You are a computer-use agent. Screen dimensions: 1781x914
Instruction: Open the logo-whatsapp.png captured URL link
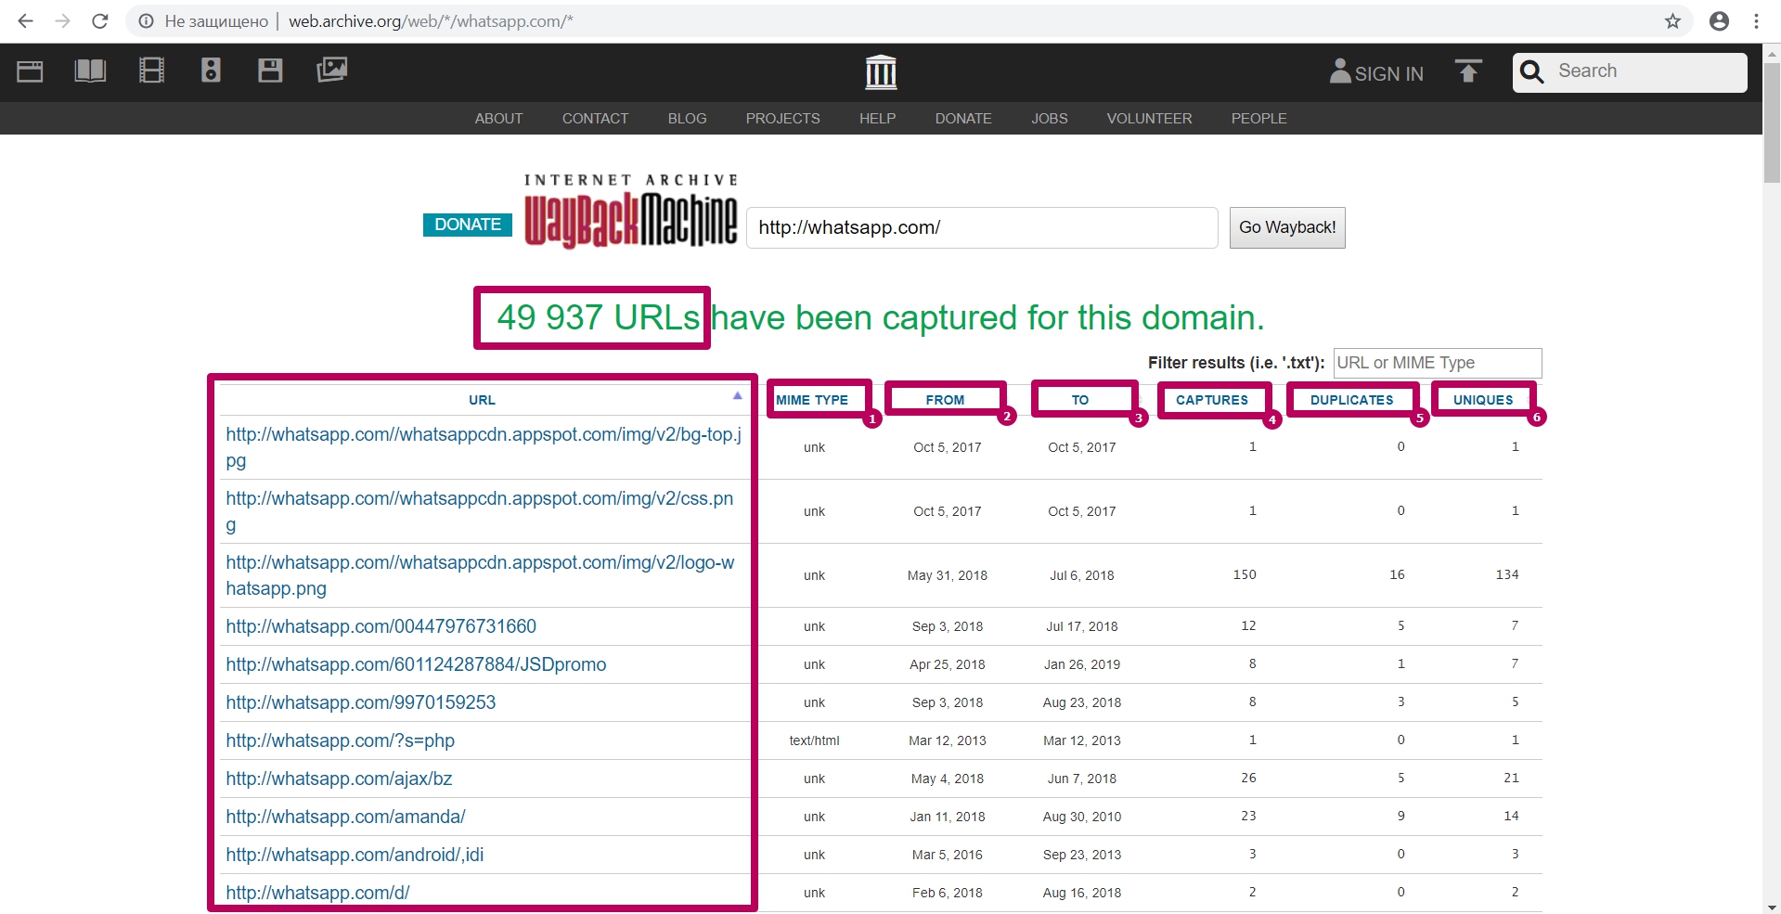pyautogui.click(x=480, y=575)
